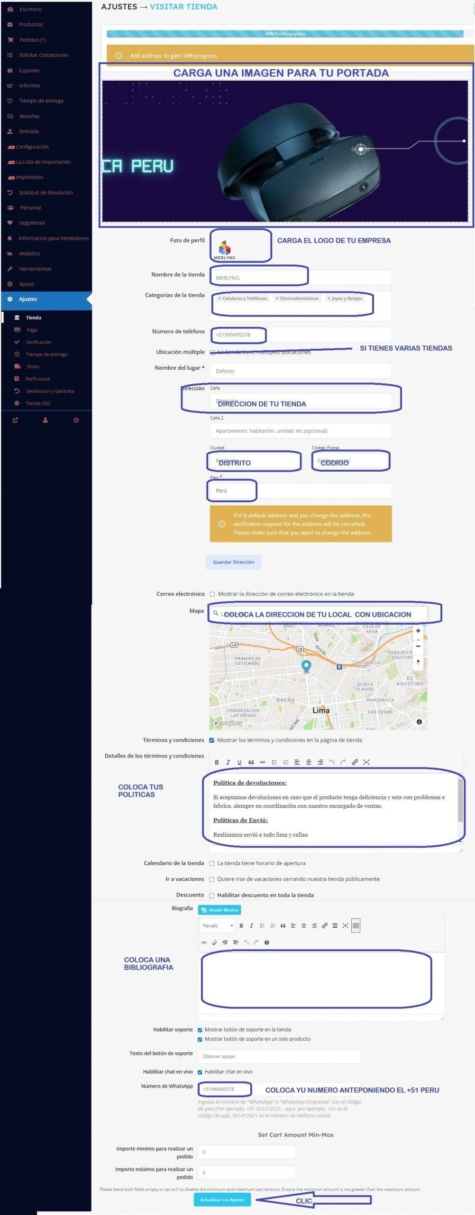Enable showing email address in store

click(x=212, y=594)
